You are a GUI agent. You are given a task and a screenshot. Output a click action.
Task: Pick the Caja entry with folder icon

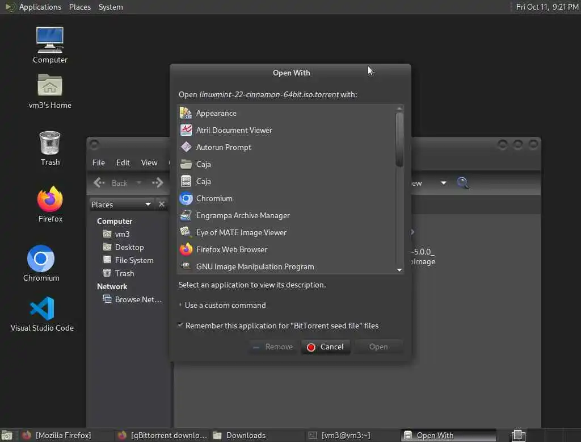pyautogui.click(x=287, y=164)
